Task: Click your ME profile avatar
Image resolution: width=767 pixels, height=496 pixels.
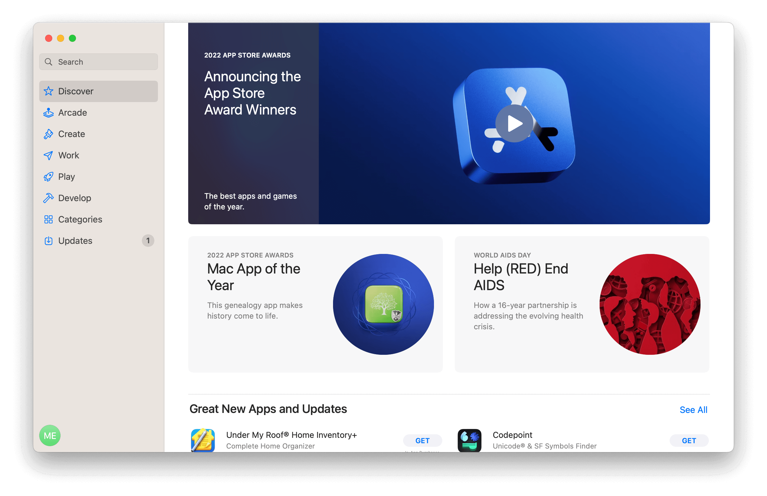Action: pos(50,435)
